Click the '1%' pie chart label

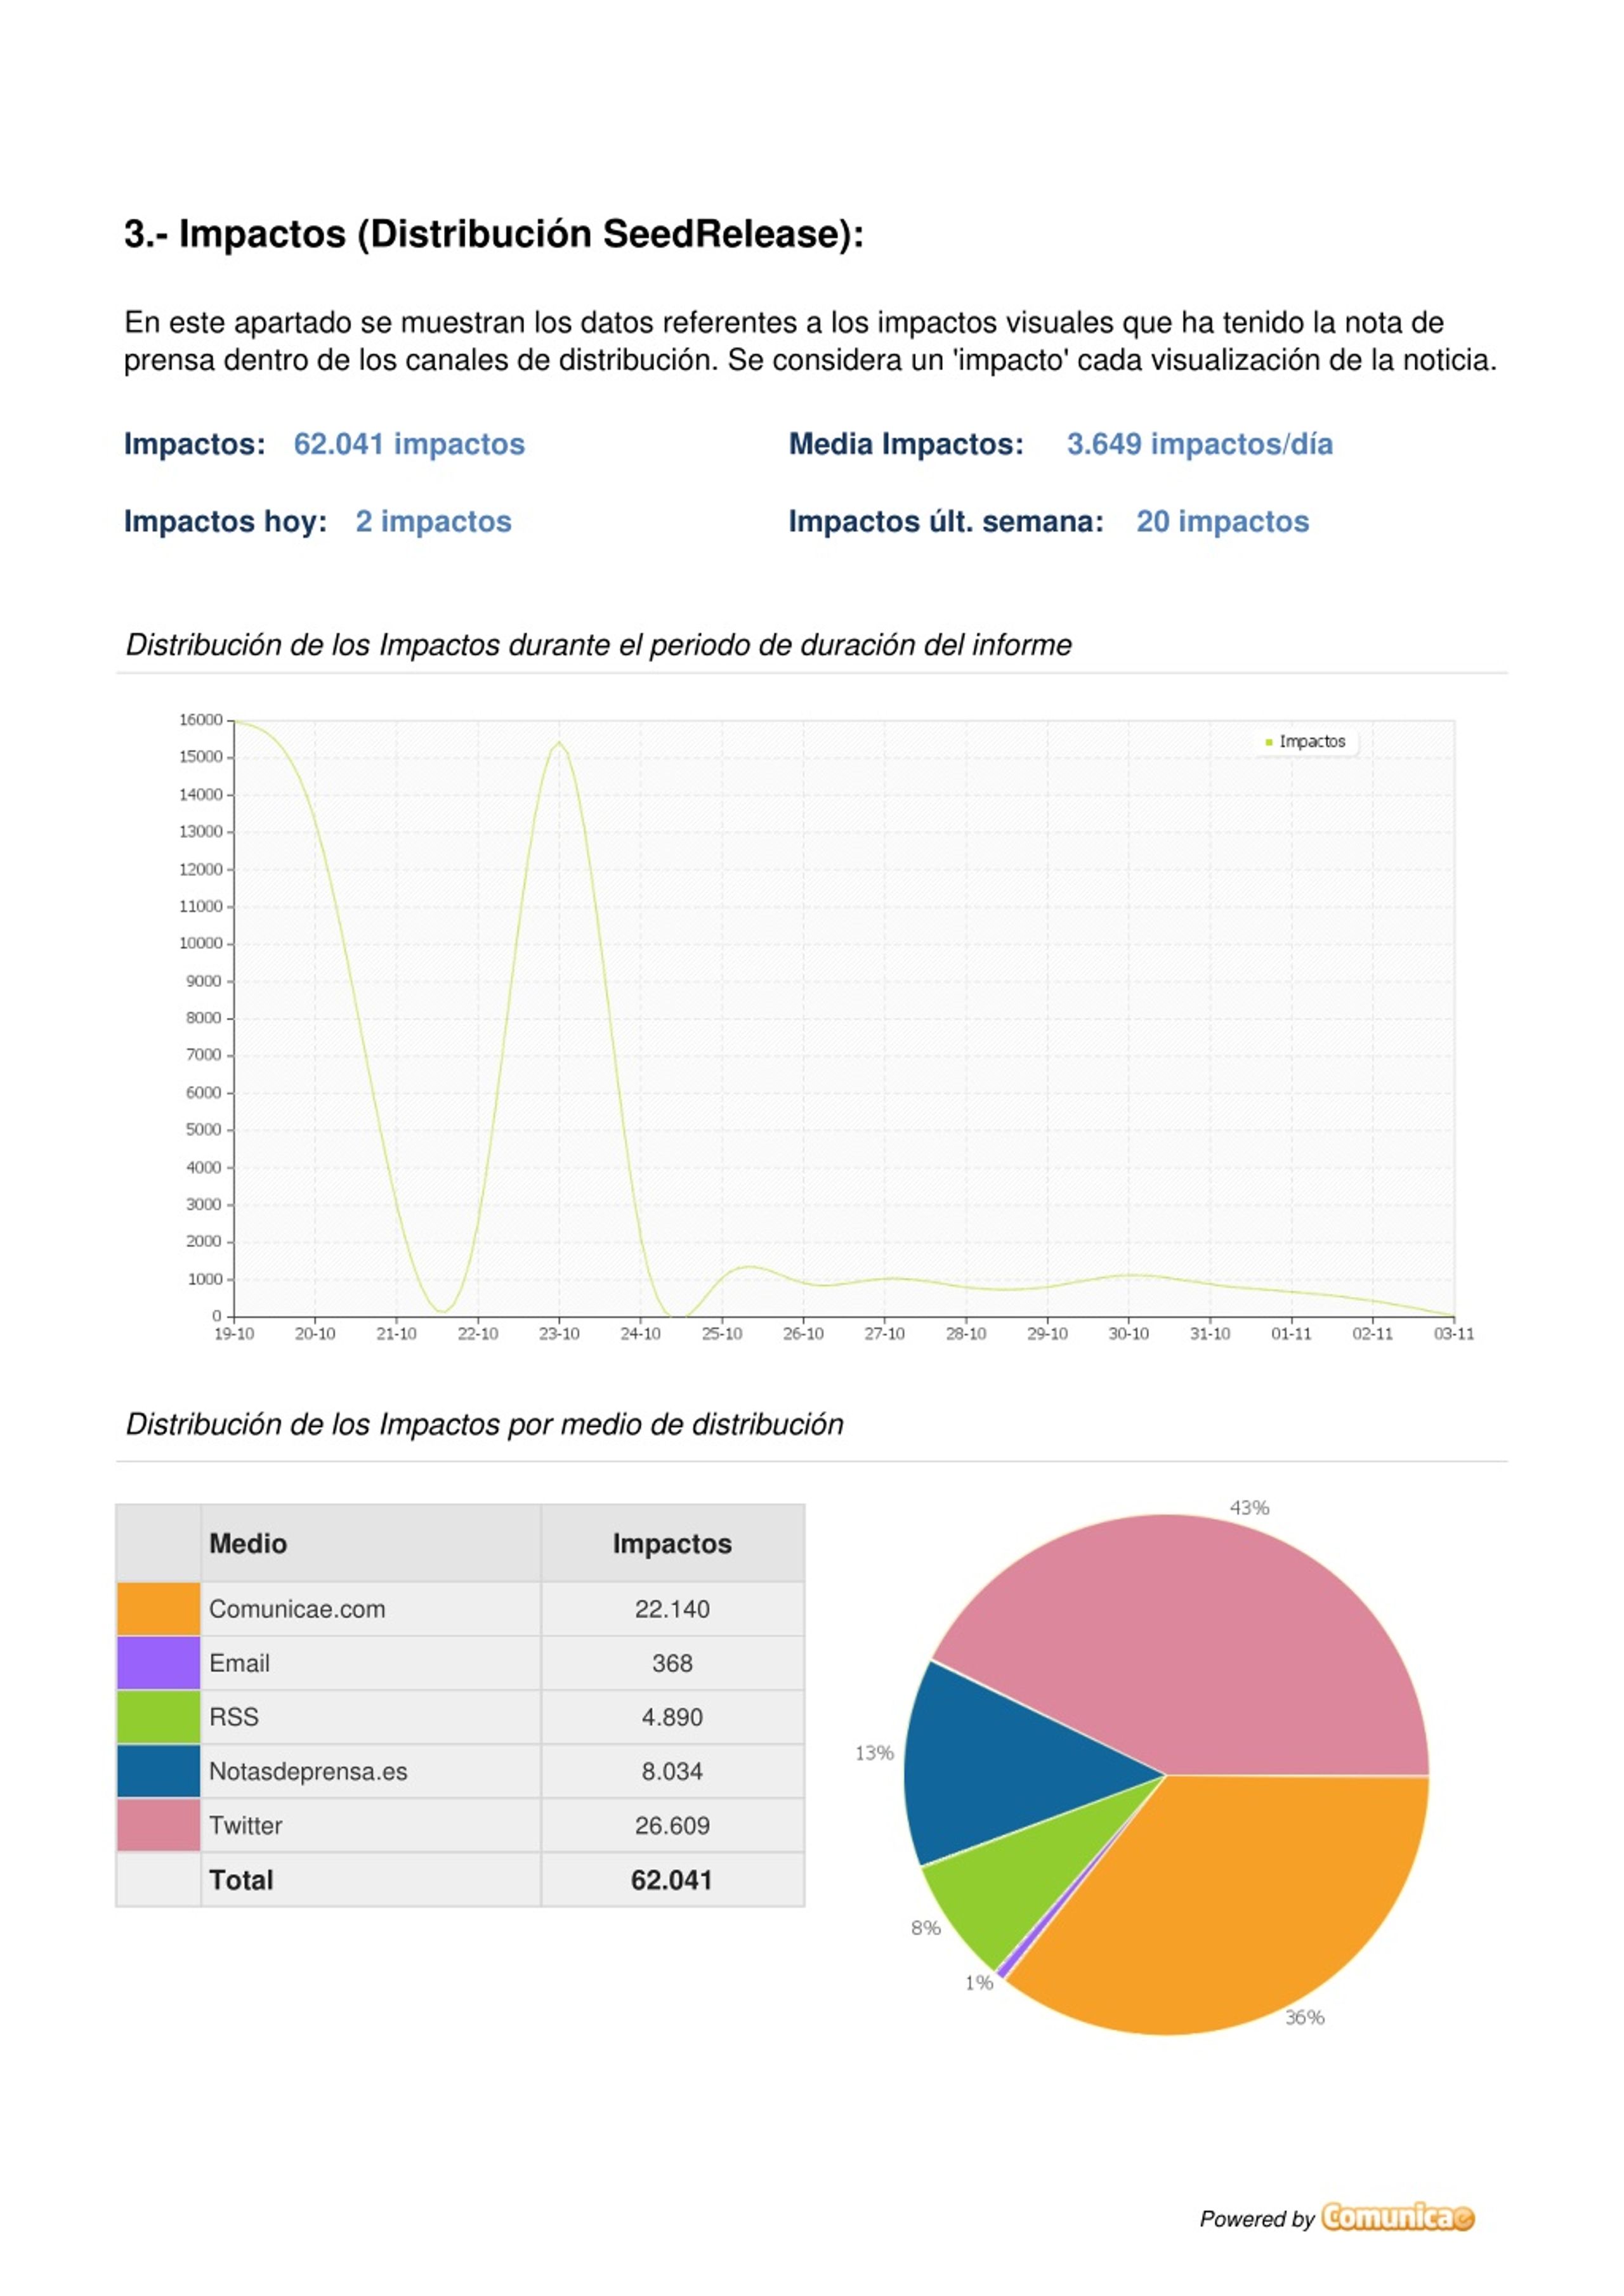tap(979, 1983)
